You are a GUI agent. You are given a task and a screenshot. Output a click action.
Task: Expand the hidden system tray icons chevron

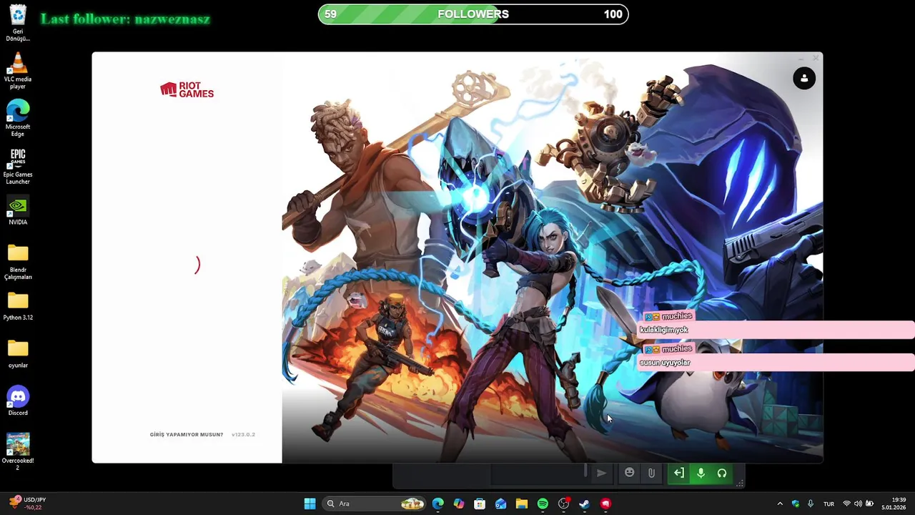click(x=780, y=504)
